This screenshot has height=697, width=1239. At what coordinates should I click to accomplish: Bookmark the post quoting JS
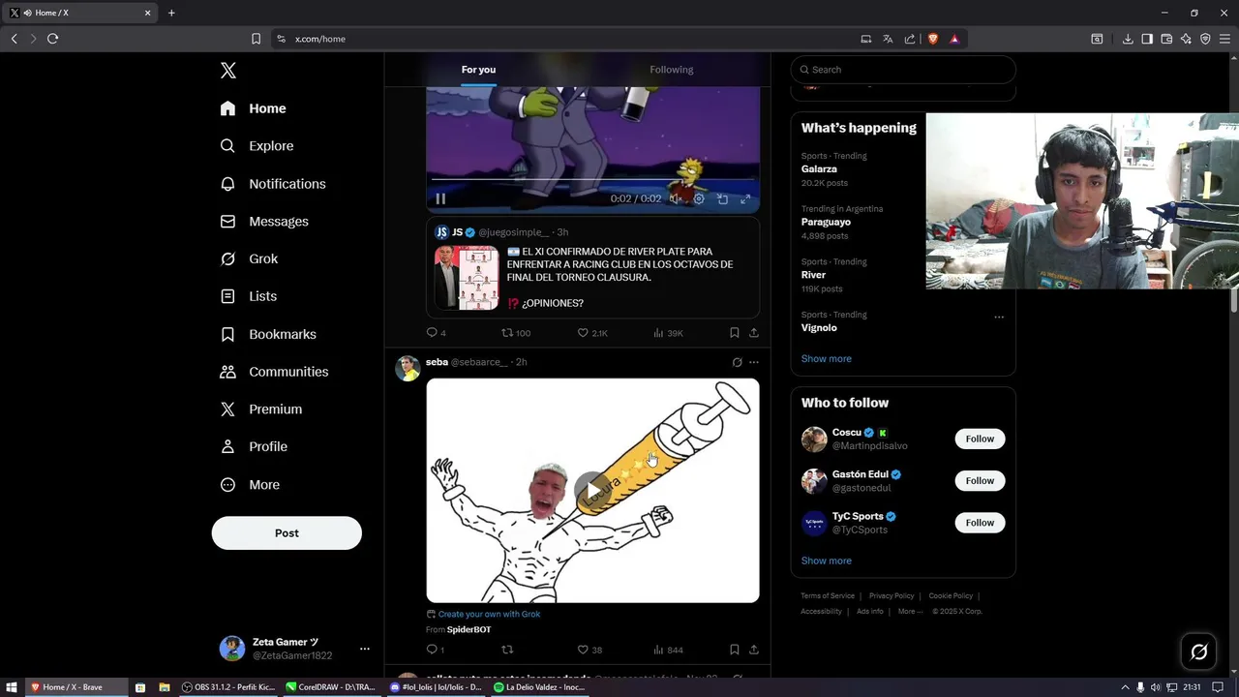coord(735,333)
